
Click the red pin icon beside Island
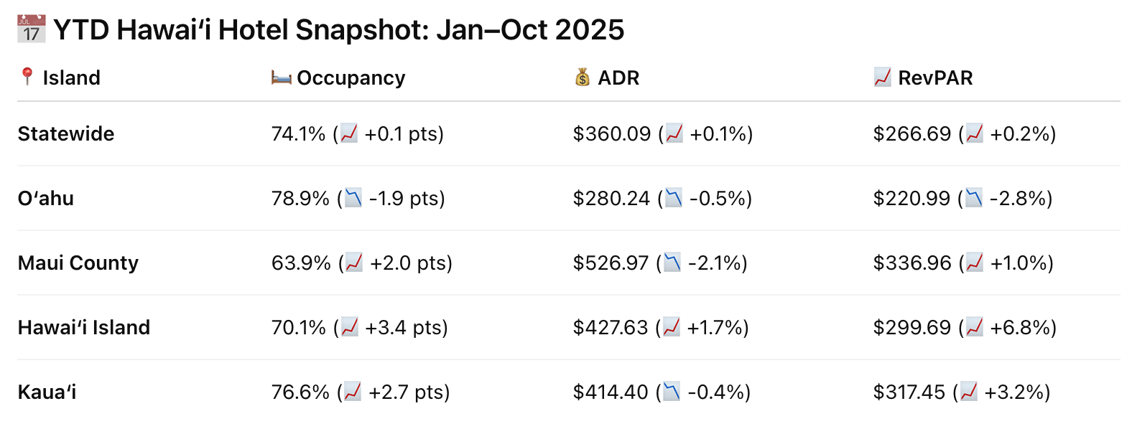tap(27, 76)
